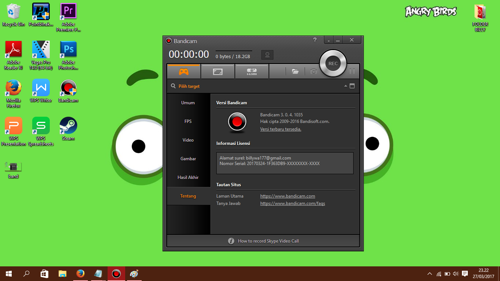
Task: Click the Nomor Serial text line
Action: pos(270,164)
